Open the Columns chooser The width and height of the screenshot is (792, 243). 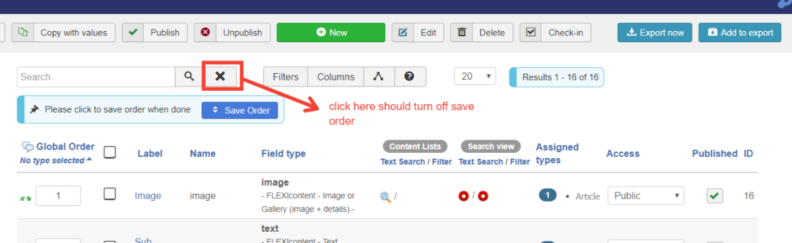[x=336, y=76]
